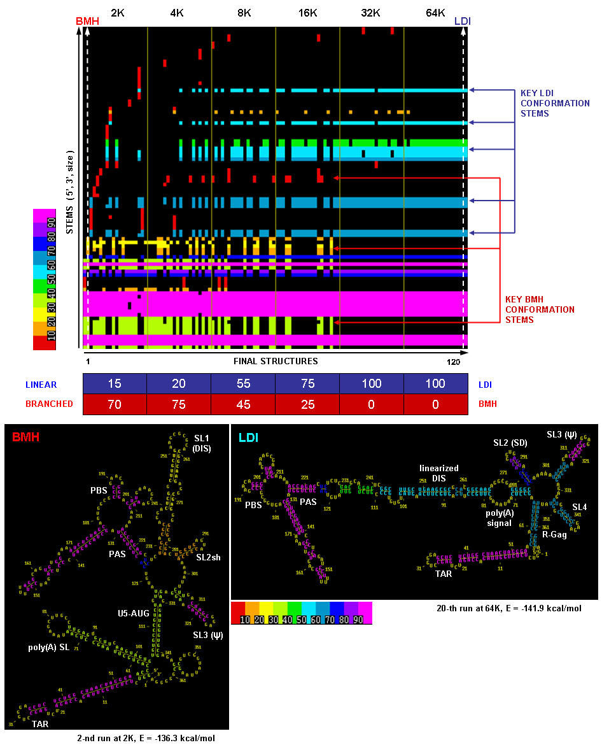This screenshot has width=602, height=745.
Task: Select the linearized DIS label in LDI panel
Action: point(439,472)
